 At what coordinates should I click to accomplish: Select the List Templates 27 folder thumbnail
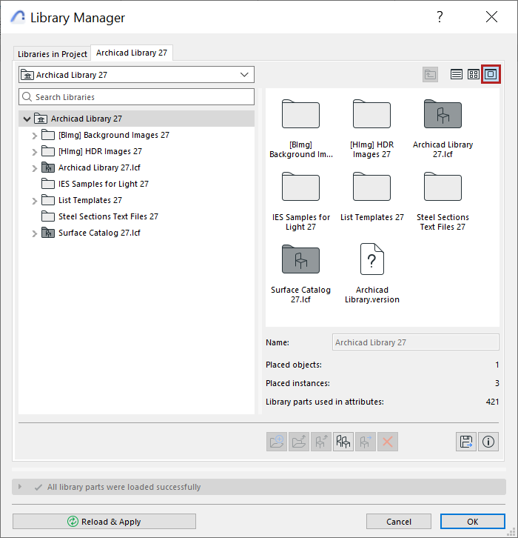click(x=371, y=196)
